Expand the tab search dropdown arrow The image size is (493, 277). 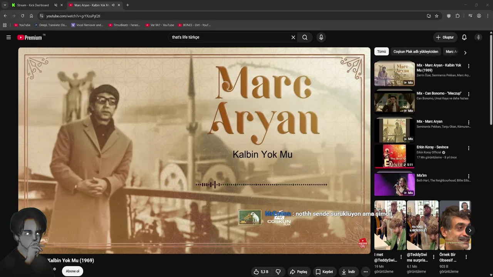(x=5, y=5)
